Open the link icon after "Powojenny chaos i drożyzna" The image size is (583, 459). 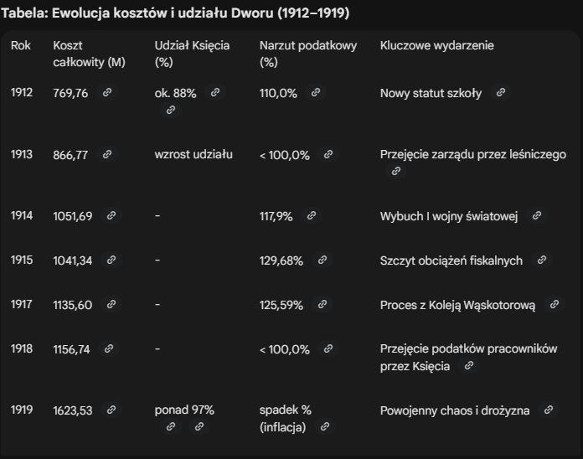(x=549, y=410)
